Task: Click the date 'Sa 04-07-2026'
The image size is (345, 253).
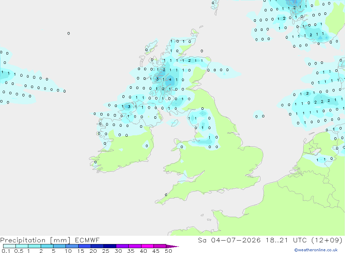Action: click(229, 240)
